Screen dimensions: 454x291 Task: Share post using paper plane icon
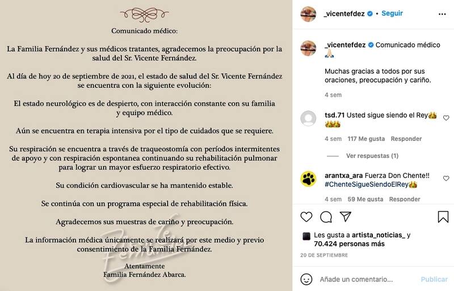[x=345, y=217]
